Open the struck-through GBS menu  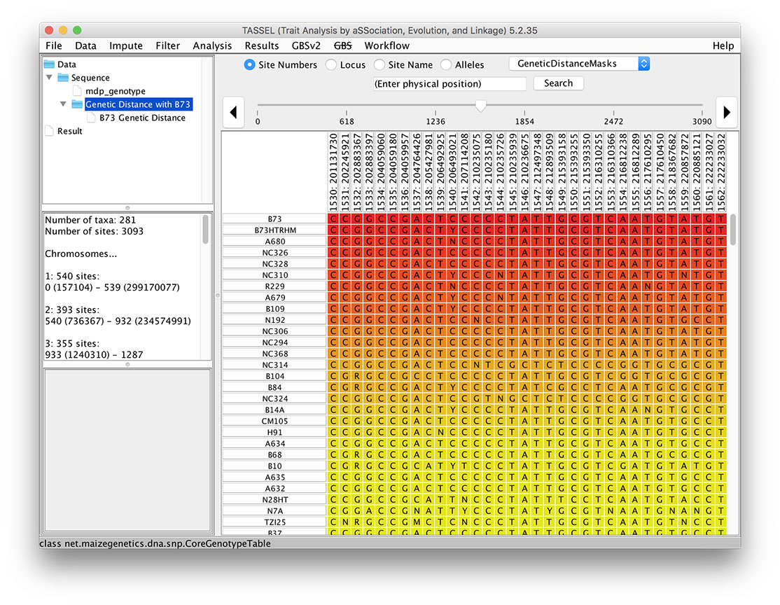pyautogui.click(x=343, y=46)
